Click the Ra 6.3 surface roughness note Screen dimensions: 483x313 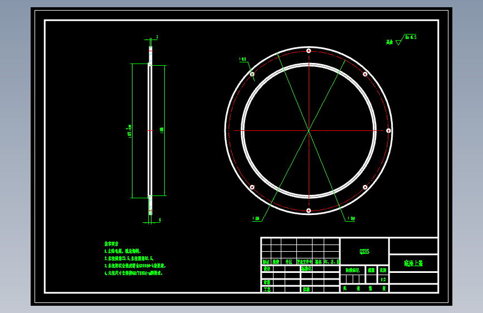point(411,37)
